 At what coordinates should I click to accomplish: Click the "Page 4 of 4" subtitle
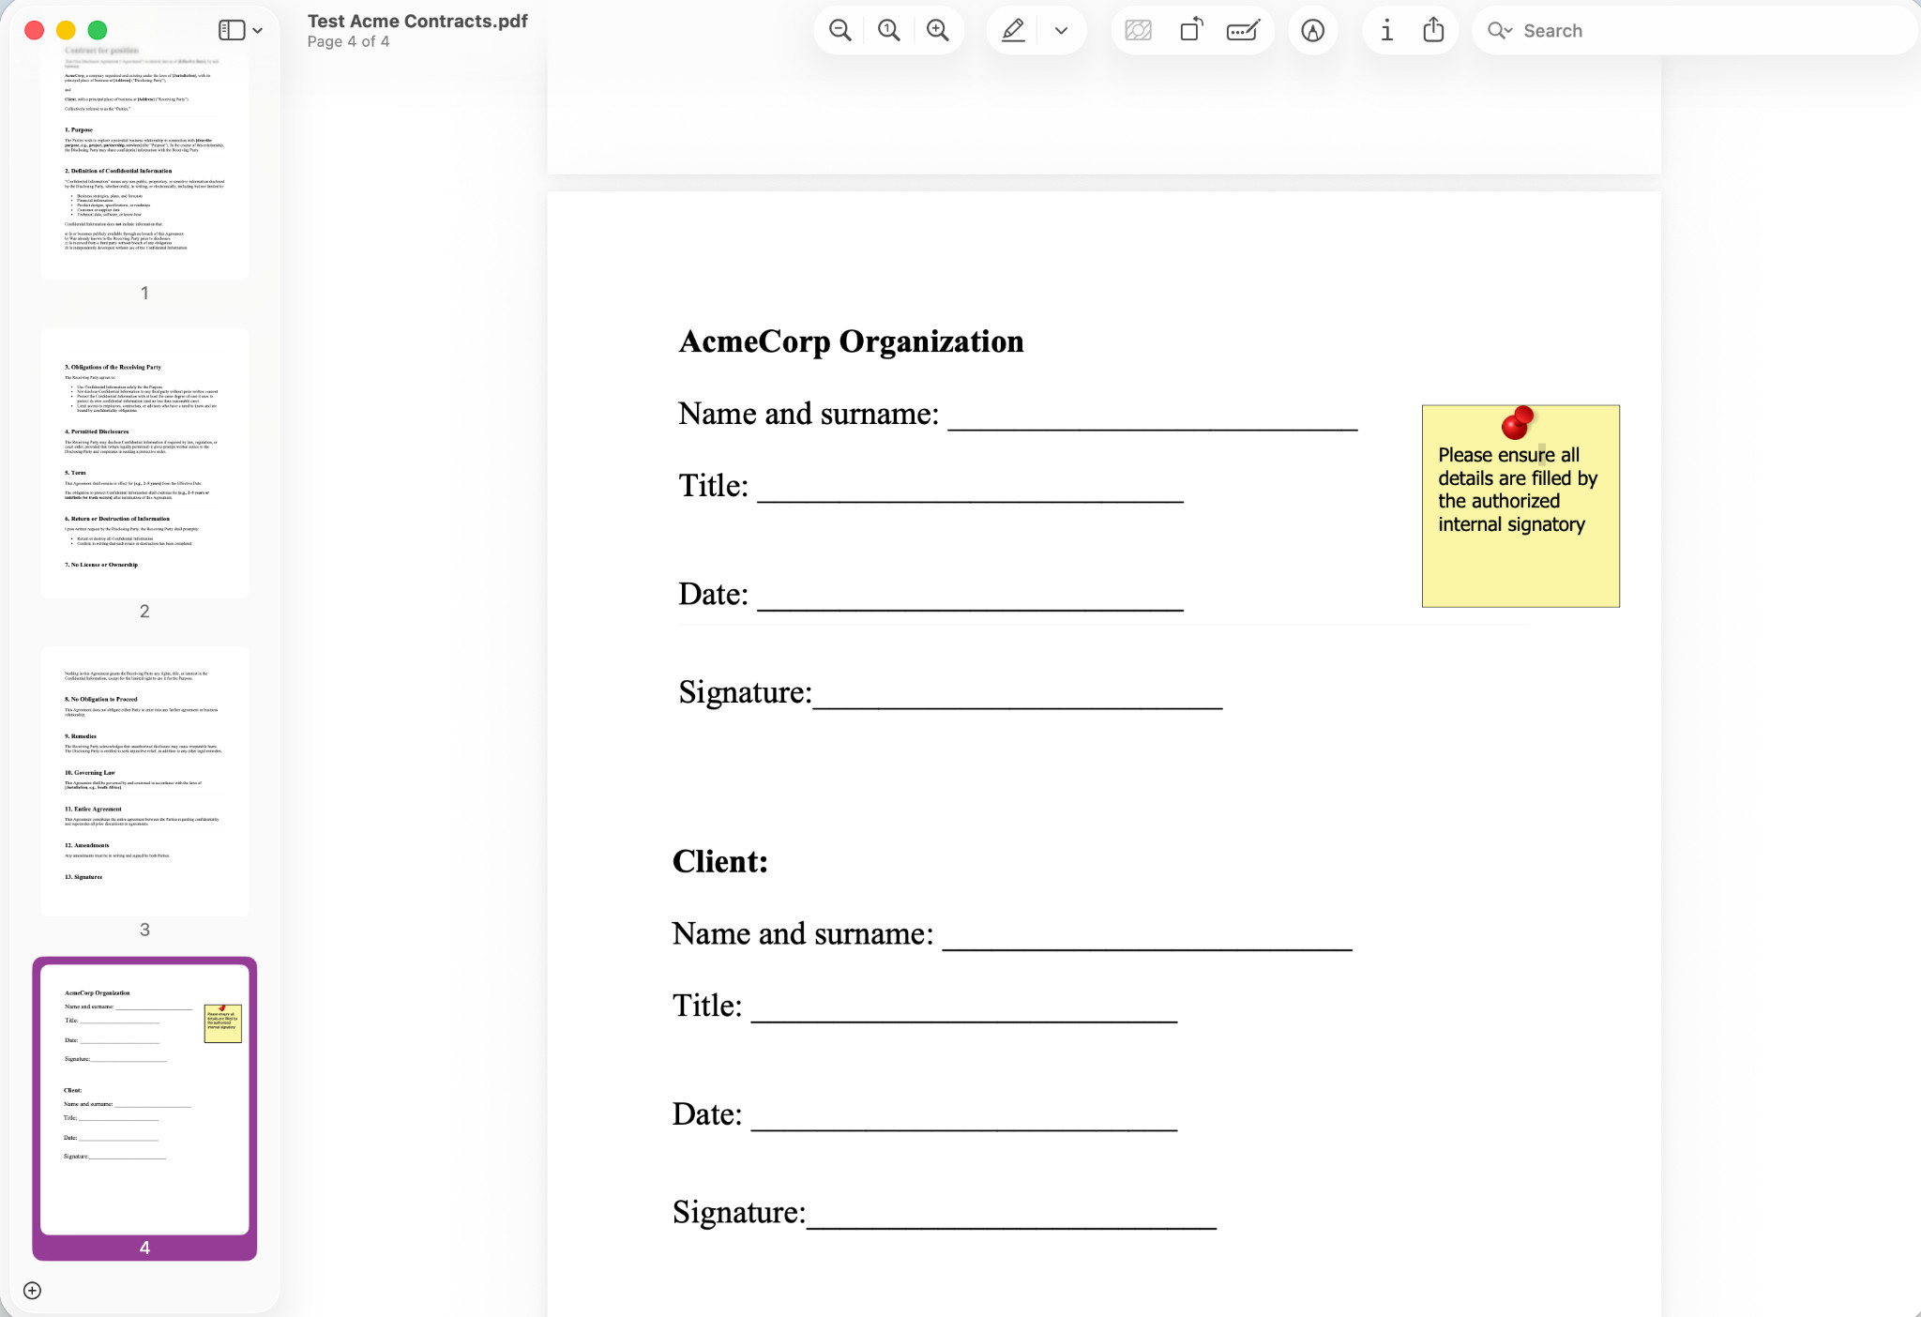pyautogui.click(x=348, y=41)
